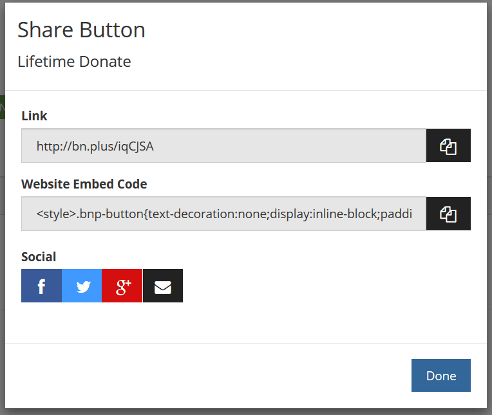Screen dimensions: 492x415
Task: Click empty header space right of the title
Action: 322,39
